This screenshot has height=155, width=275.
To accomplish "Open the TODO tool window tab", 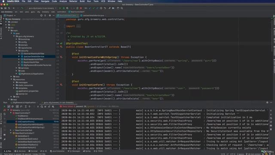I will (98, 151).
